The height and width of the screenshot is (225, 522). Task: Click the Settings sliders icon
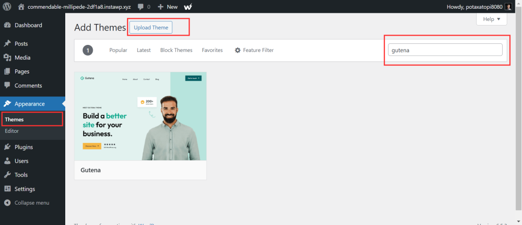7,189
